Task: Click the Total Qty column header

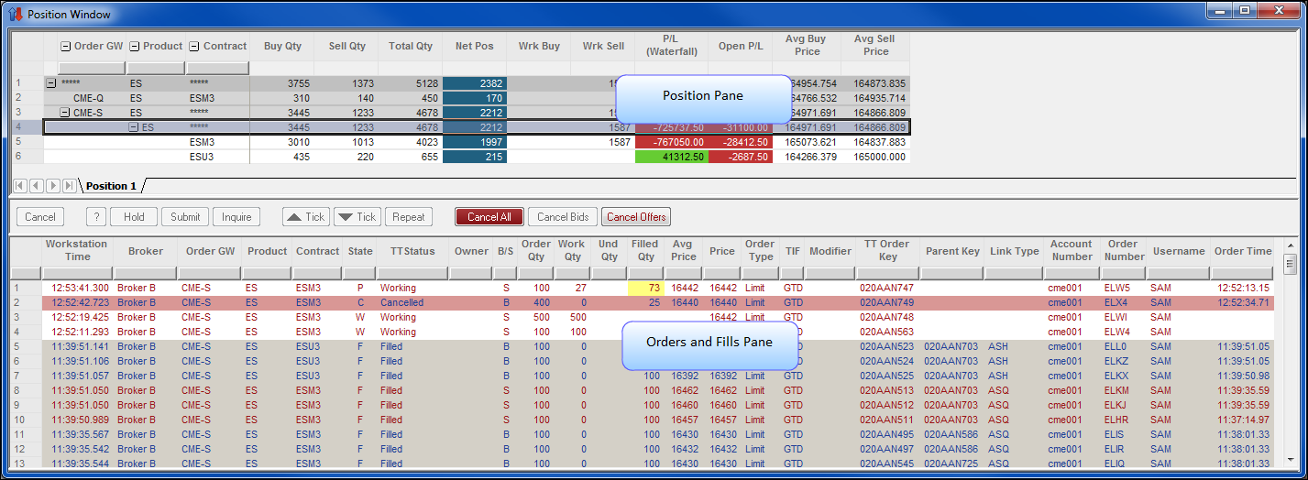Action: coord(411,46)
